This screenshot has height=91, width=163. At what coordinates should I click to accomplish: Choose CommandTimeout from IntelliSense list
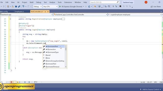click(x=54, y=67)
